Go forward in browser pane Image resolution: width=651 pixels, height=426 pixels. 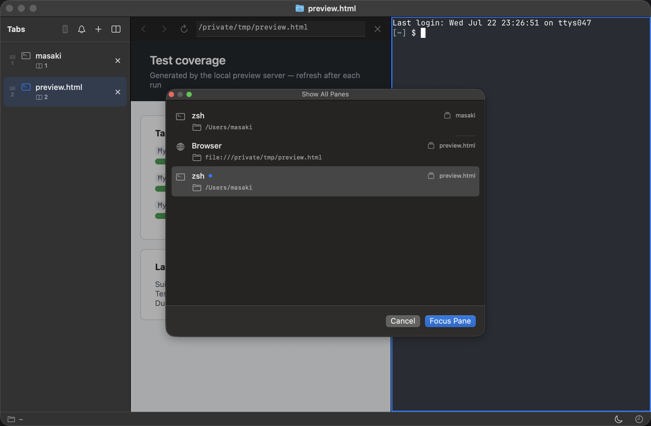(164, 29)
